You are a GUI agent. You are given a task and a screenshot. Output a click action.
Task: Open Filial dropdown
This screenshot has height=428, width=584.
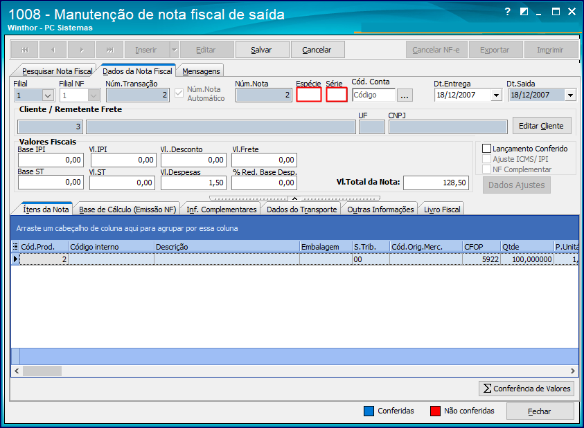[48, 95]
